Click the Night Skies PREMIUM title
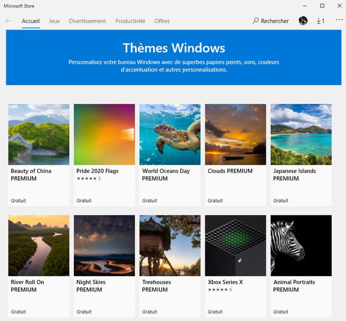 91,286
